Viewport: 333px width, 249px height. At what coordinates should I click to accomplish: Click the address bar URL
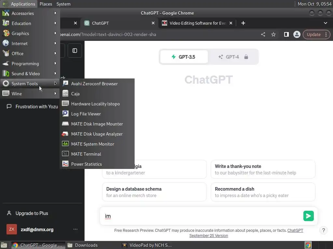(x=108, y=34)
